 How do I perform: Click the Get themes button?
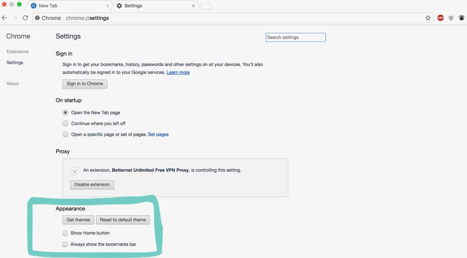point(78,220)
